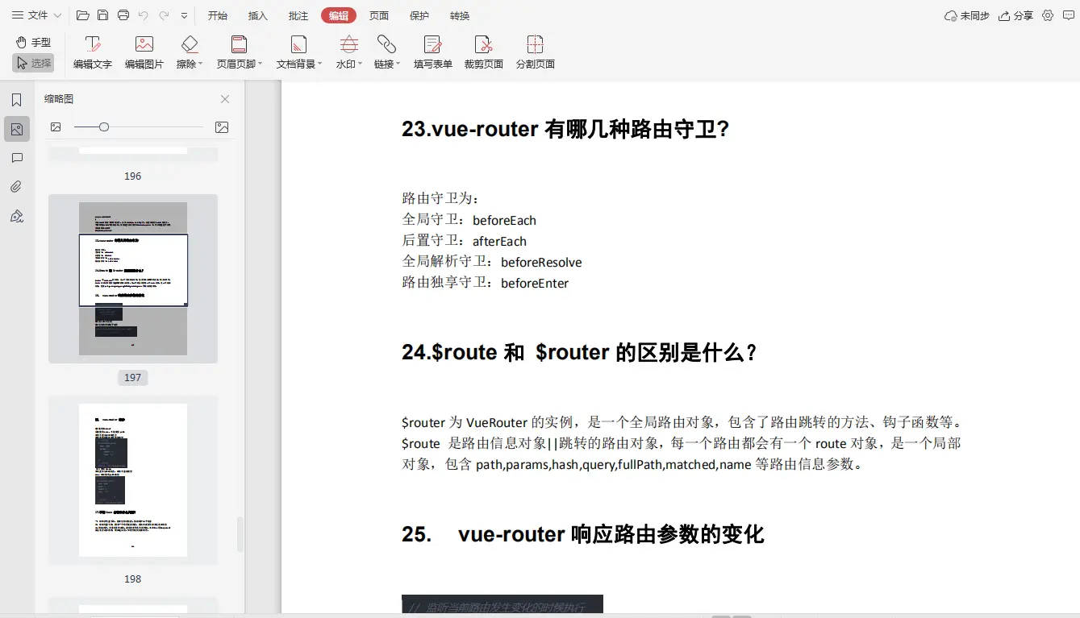Viewport: 1080px width, 618px height.
Task: Toggle 选择 (Select) mode
Action: point(33,63)
